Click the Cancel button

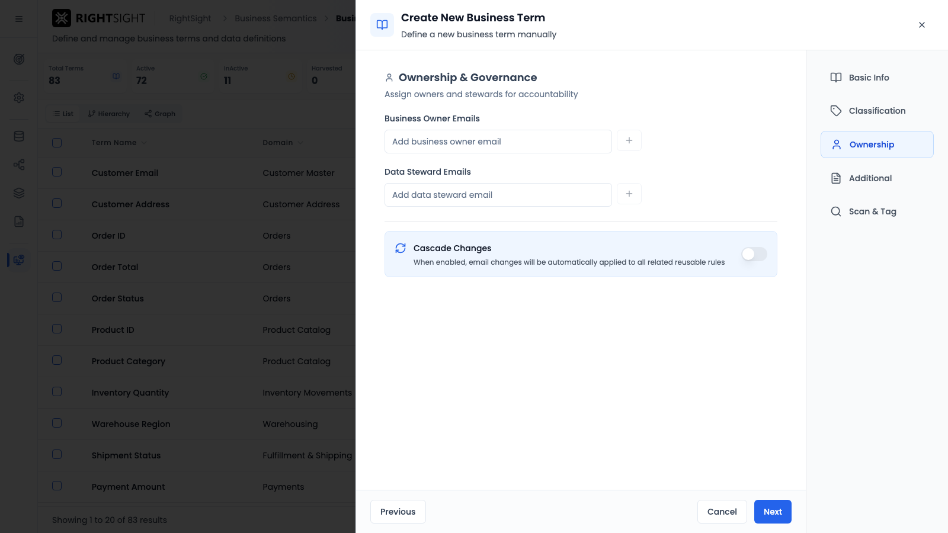point(722,512)
